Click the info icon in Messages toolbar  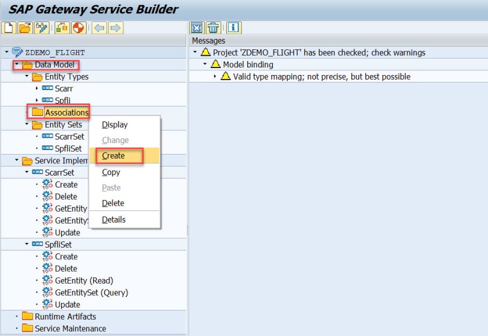click(233, 28)
